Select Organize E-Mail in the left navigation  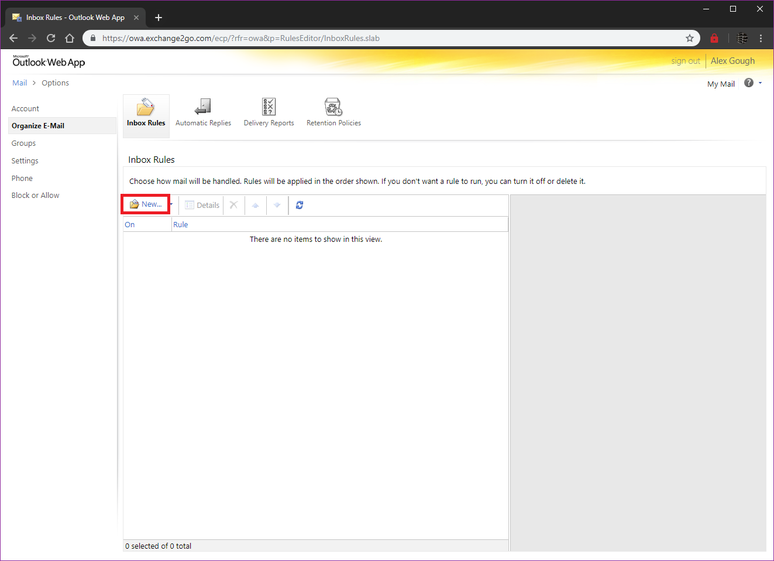point(63,126)
